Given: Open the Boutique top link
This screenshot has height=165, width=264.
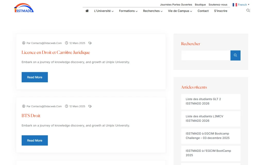Looking at the screenshot, I should (200, 5).
